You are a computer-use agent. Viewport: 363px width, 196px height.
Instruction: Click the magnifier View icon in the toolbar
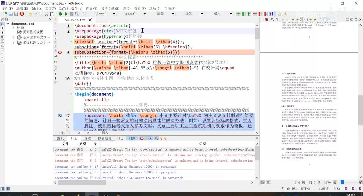click(77, 14)
